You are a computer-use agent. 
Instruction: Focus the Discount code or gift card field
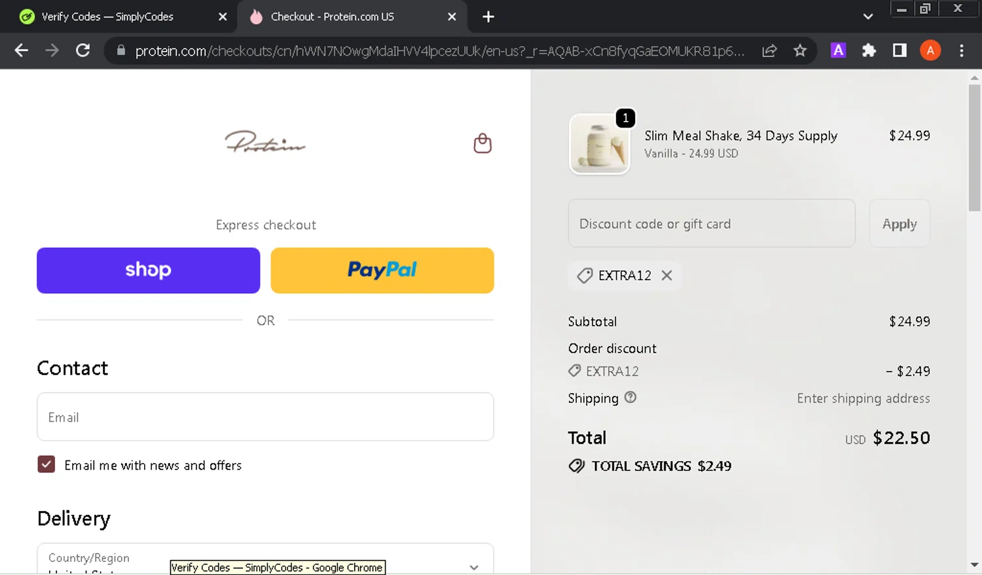tap(712, 223)
